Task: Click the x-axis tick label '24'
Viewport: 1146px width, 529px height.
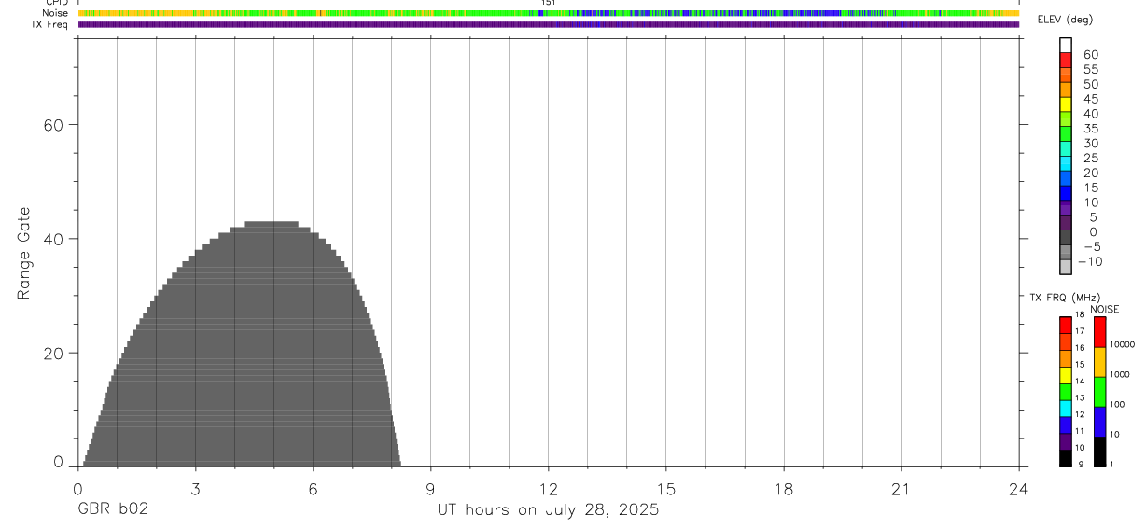Action: coord(1018,490)
